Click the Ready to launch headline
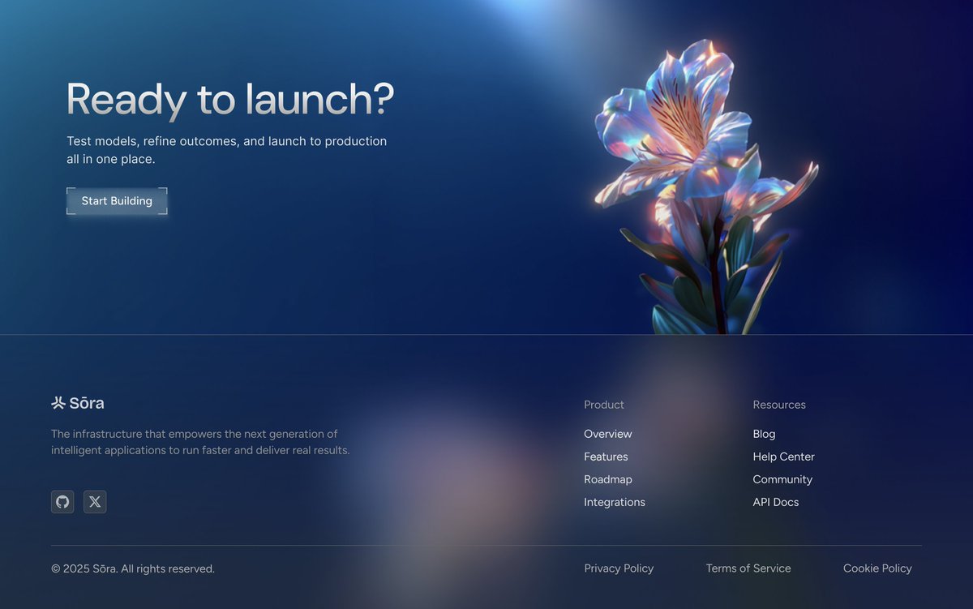The height and width of the screenshot is (609, 973). click(229, 99)
